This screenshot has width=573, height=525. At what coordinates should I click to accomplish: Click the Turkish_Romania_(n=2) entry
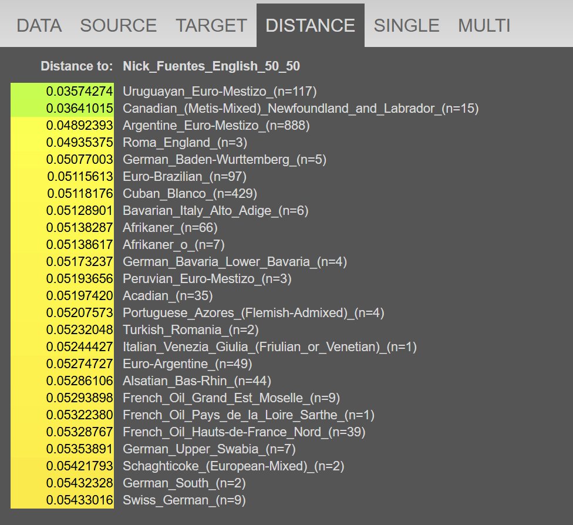(x=191, y=330)
